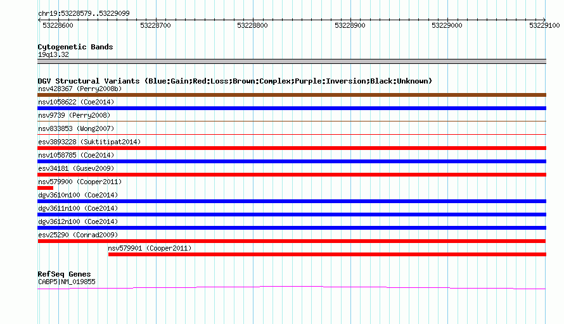Click nsv579901 (Cooper2011) variant label
The height and width of the screenshot is (324, 564).
(150, 248)
